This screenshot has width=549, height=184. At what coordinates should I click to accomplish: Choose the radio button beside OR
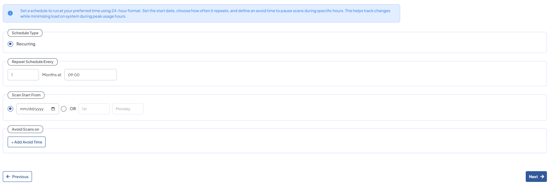(64, 109)
